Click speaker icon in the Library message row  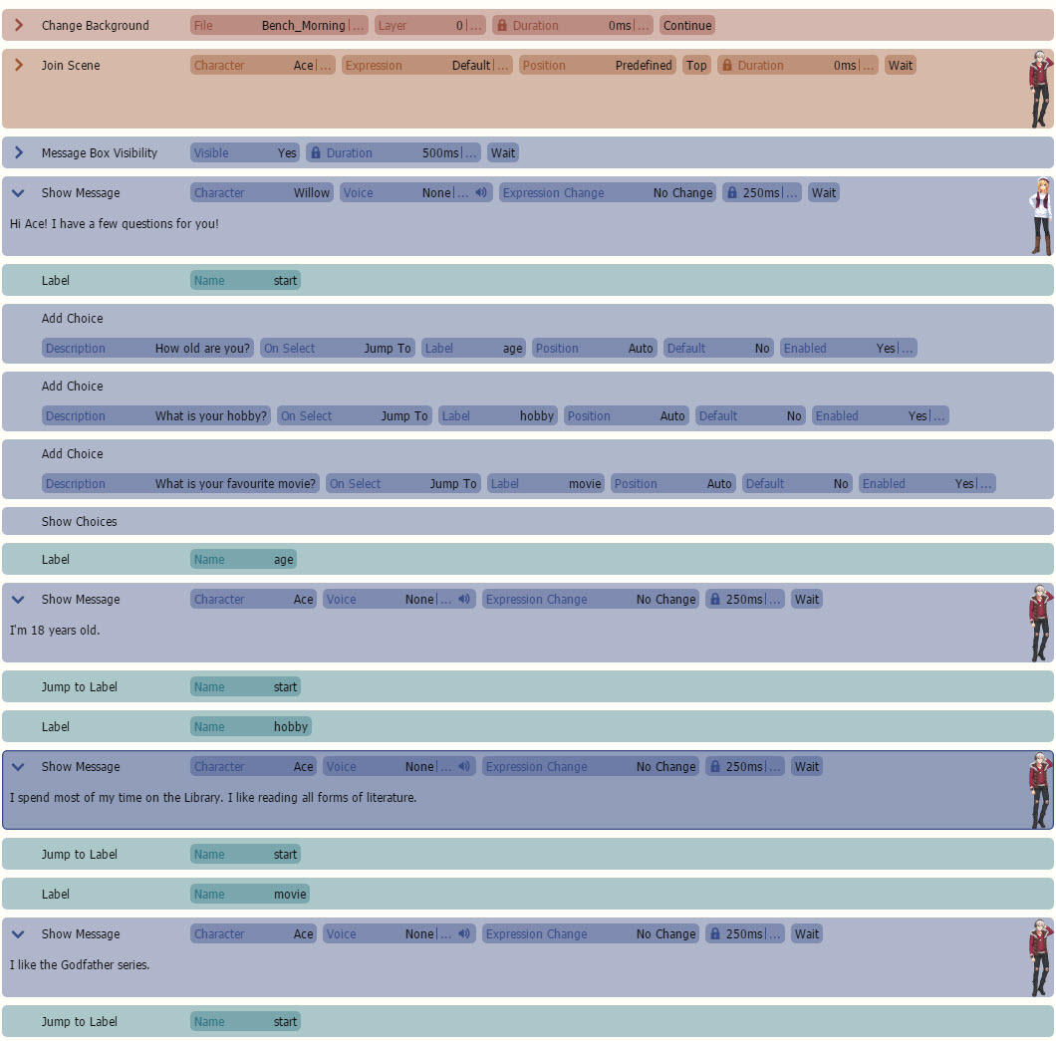[x=464, y=767]
